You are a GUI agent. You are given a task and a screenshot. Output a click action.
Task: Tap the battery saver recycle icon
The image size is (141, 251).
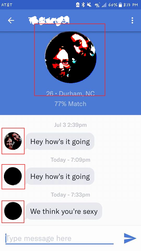coord(78,5)
